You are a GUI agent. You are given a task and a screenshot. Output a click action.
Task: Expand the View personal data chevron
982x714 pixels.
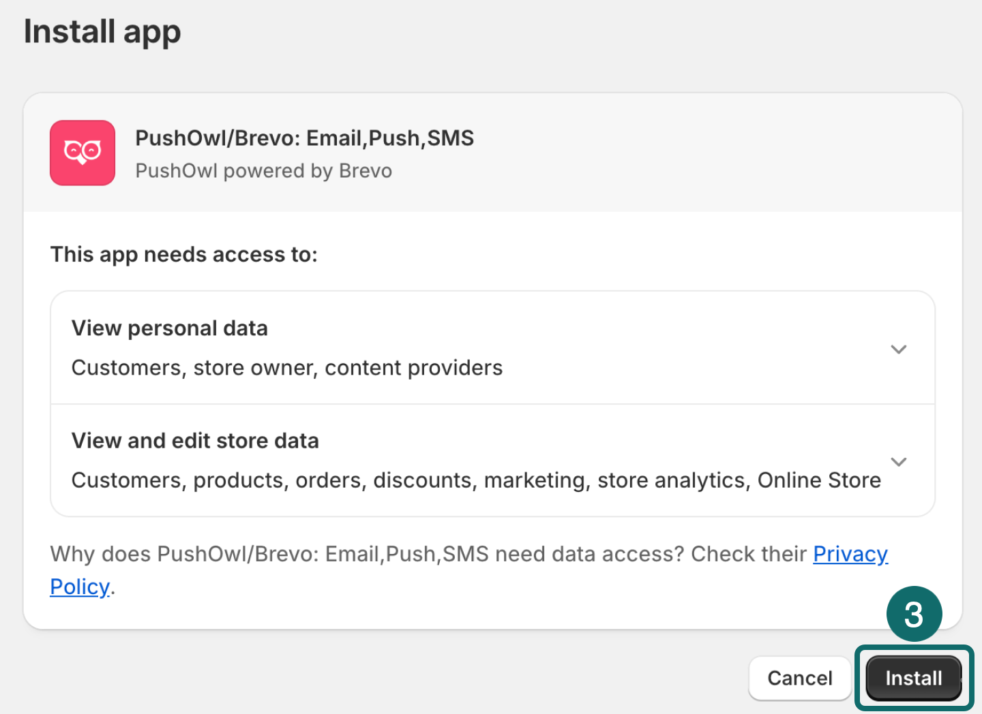click(898, 350)
